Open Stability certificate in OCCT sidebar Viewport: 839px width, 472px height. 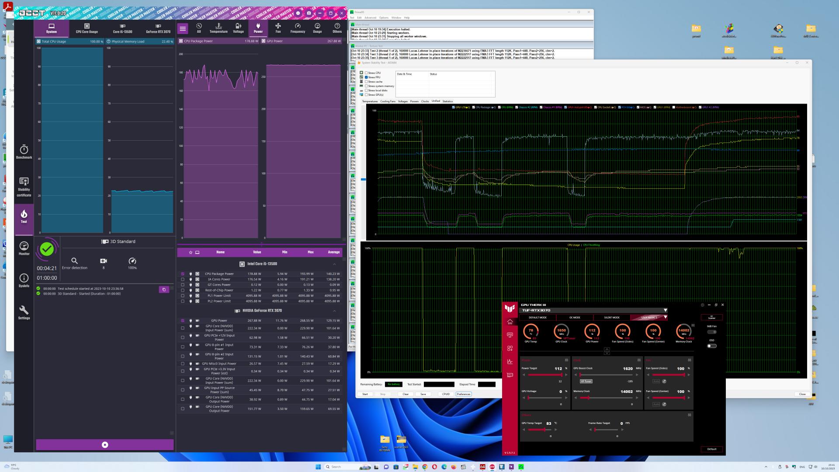tap(24, 187)
